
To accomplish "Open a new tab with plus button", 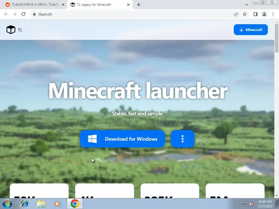I will click(139, 5).
